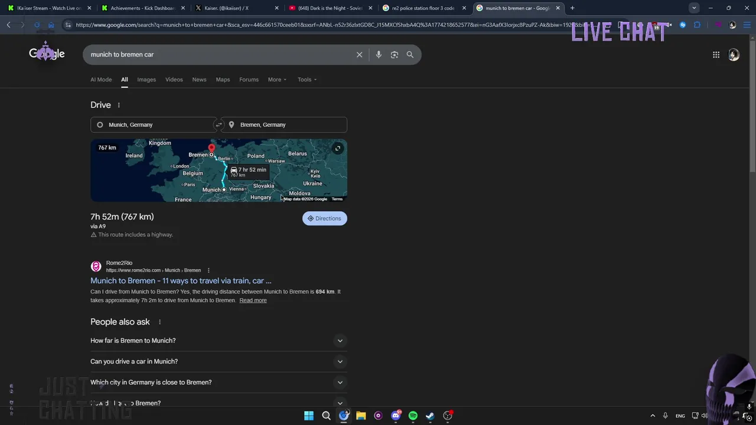The height and width of the screenshot is (425, 756).
Task: Select the Videos results tab
Action: point(174,80)
